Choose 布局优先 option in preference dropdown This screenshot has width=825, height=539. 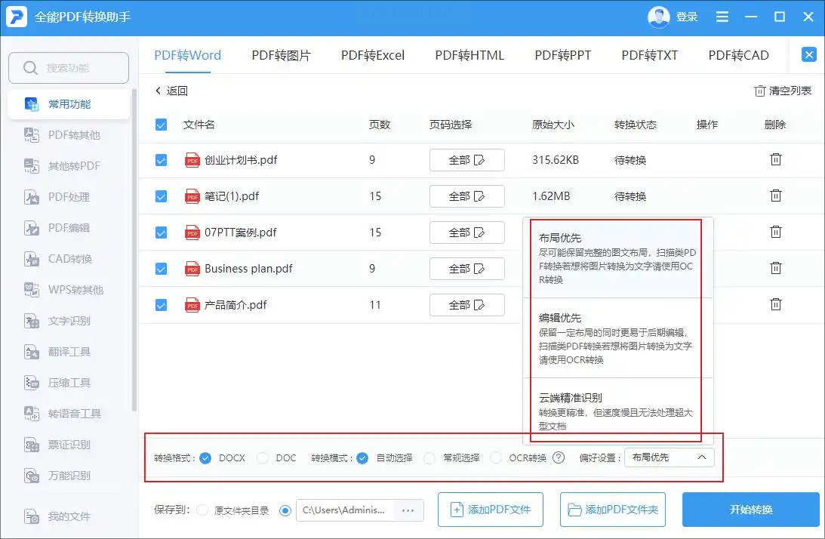click(618, 258)
